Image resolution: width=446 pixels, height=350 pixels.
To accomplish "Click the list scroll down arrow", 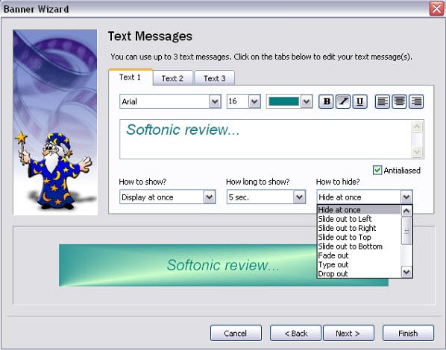I will [406, 272].
